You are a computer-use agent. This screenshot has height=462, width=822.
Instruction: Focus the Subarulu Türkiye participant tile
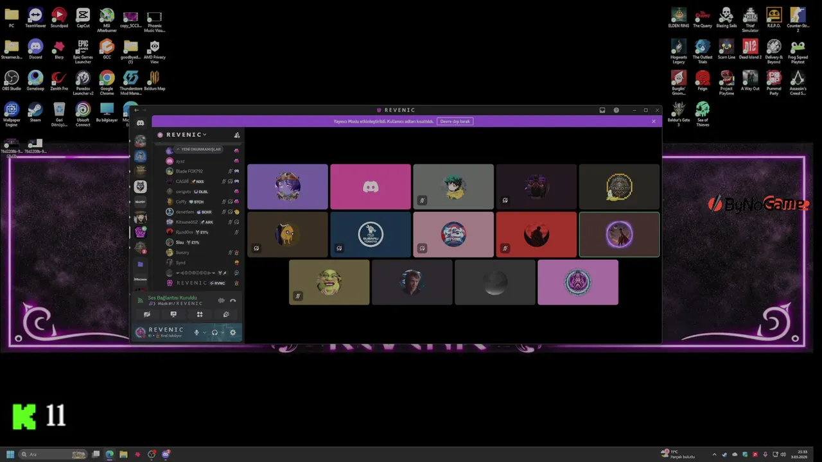(371, 234)
